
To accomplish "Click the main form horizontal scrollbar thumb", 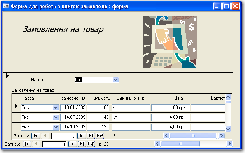I will (180, 144).
